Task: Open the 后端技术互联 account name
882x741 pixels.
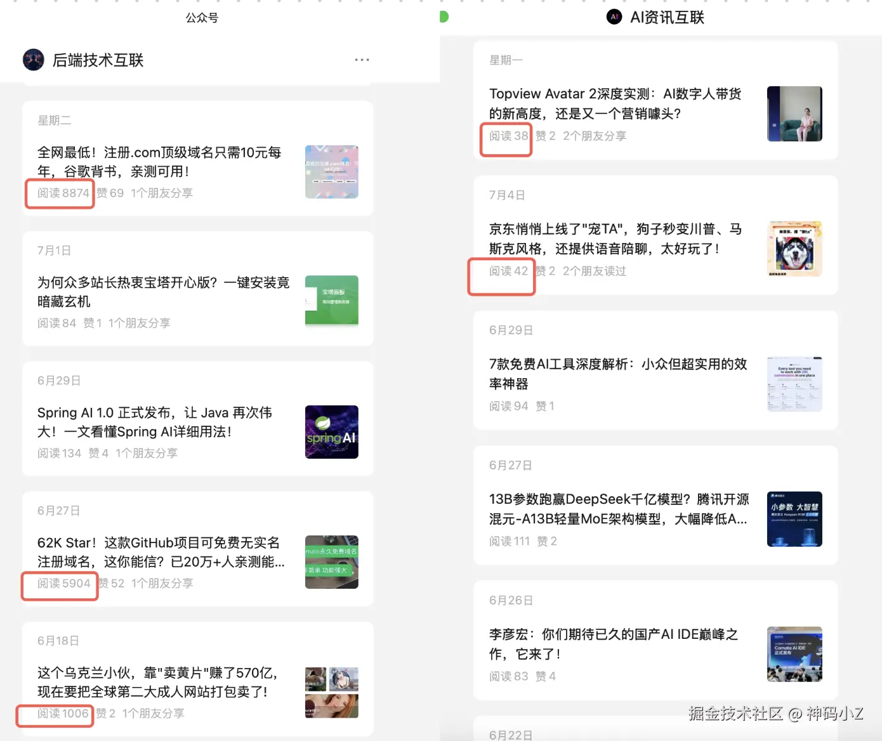Action: pos(98,60)
